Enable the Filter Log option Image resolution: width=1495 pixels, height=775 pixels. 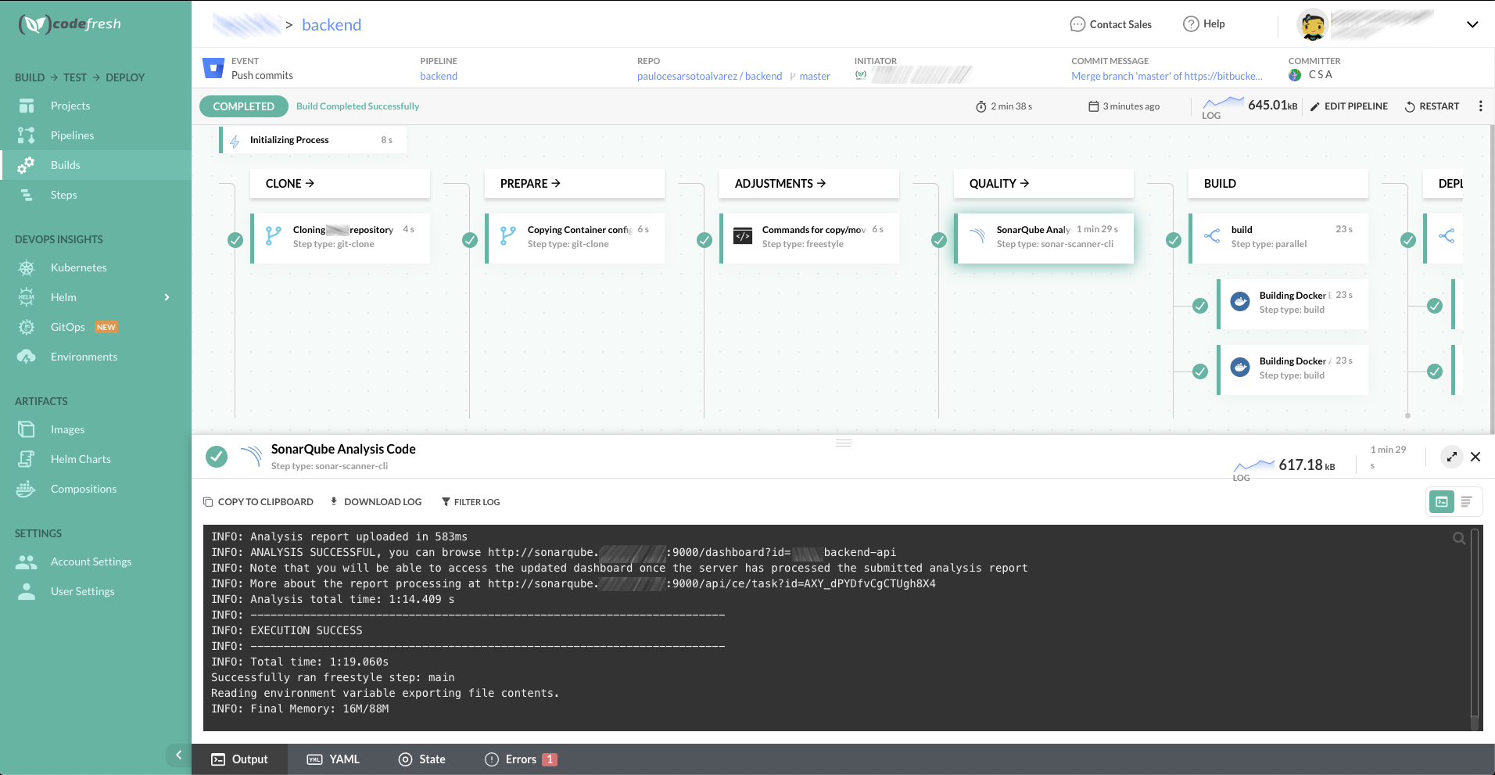click(x=471, y=501)
